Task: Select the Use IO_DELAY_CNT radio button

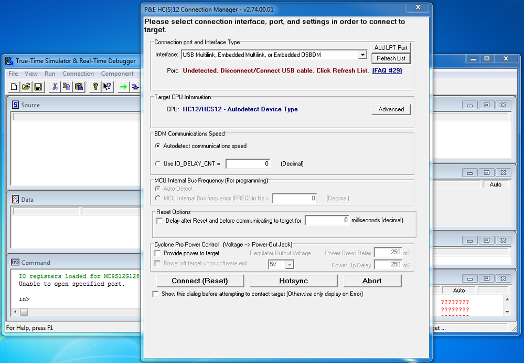Action: click(157, 163)
